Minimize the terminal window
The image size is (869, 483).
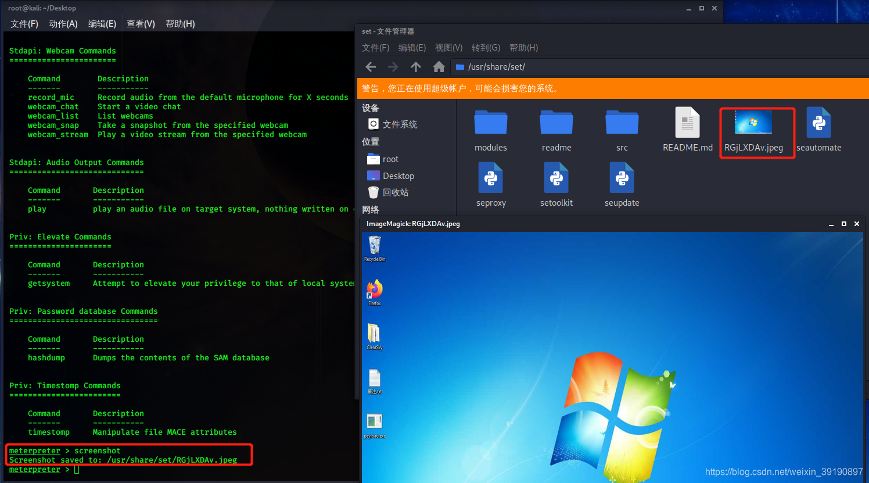(x=689, y=8)
